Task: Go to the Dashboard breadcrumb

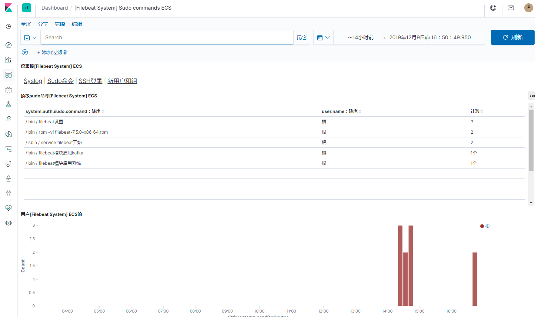Action: coord(55,8)
